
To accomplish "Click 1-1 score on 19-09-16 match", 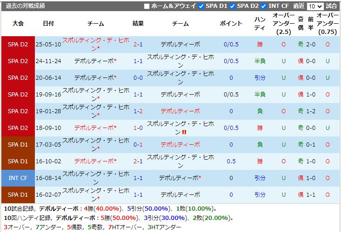I will (x=138, y=95).
